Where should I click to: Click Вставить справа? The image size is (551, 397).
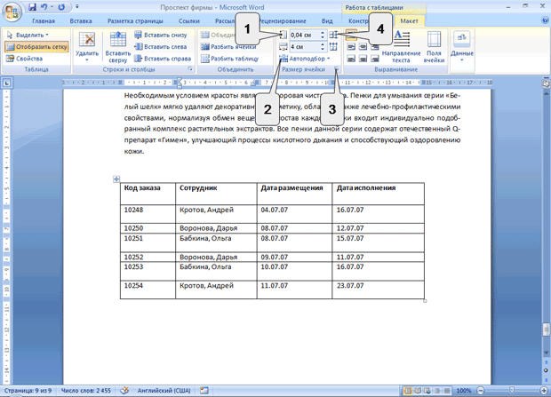(x=163, y=59)
